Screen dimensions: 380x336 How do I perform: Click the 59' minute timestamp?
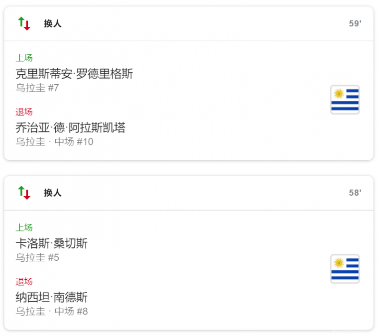pos(355,24)
